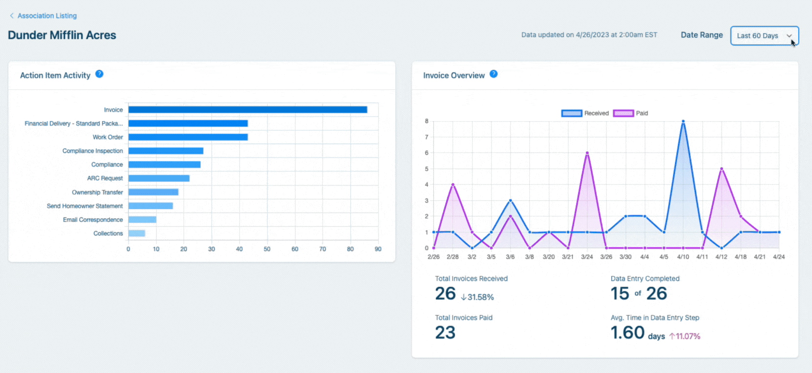Click the Action Item Activity help icon
This screenshot has height=373, width=812.
coord(99,74)
